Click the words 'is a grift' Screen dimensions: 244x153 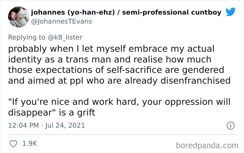click(x=77, y=113)
